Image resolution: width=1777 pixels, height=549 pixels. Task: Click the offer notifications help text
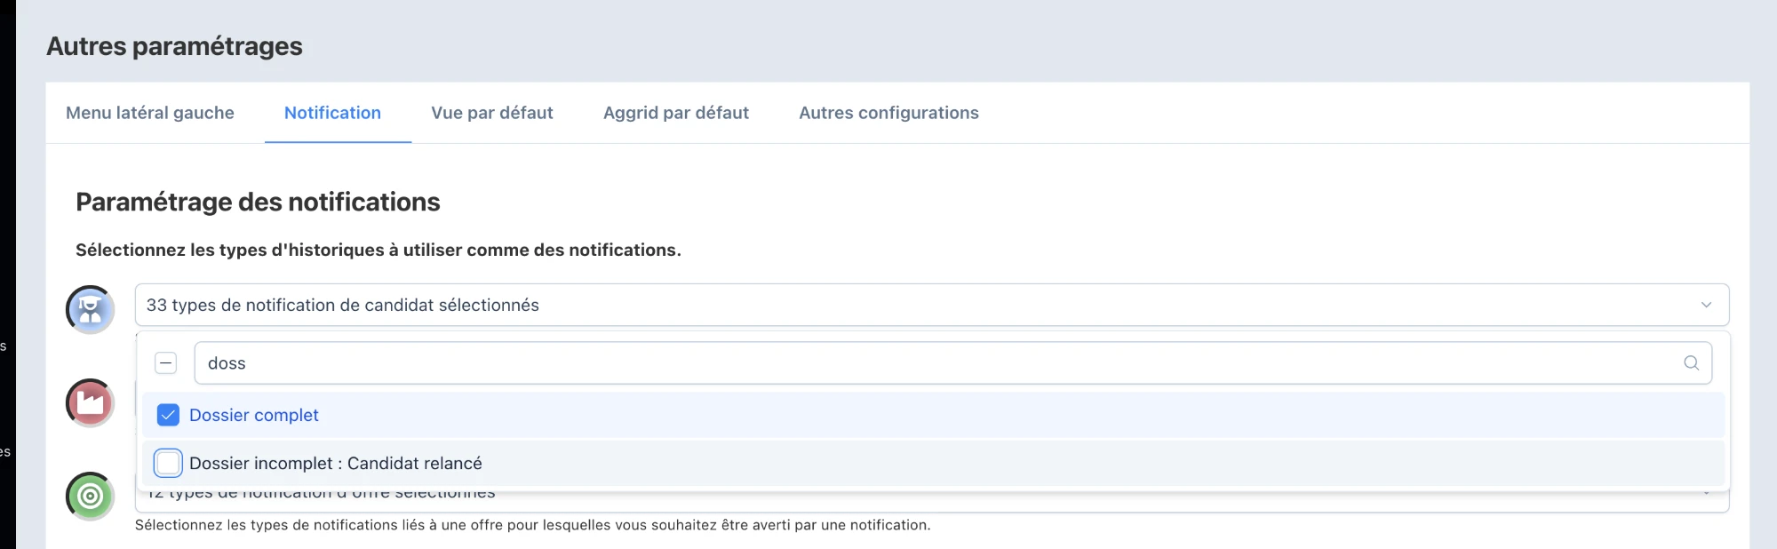click(532, 525)
